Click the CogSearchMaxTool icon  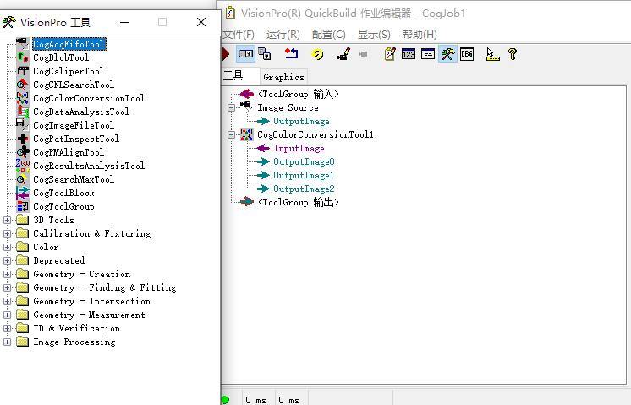pos(23,179)
